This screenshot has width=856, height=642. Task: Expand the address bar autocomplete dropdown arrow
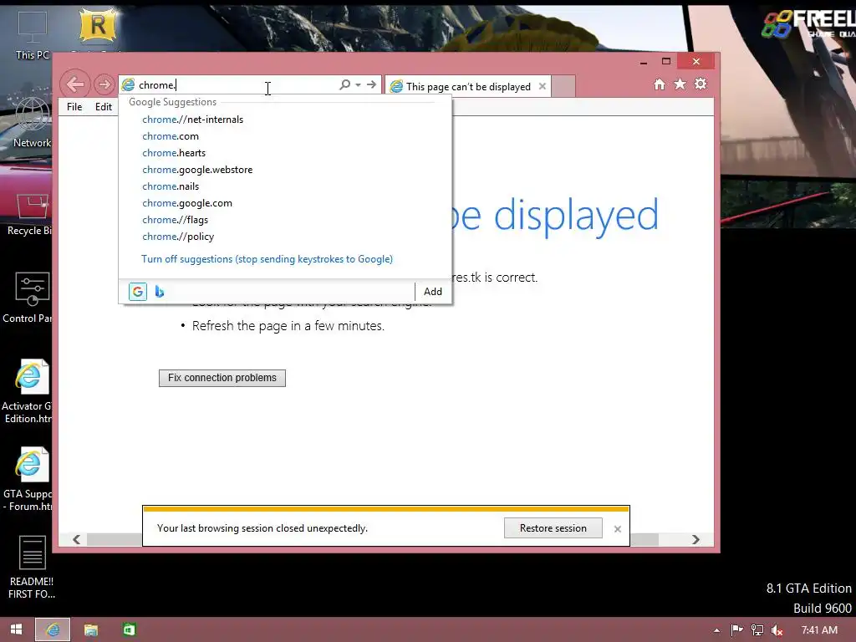click(x=358, y=84)
